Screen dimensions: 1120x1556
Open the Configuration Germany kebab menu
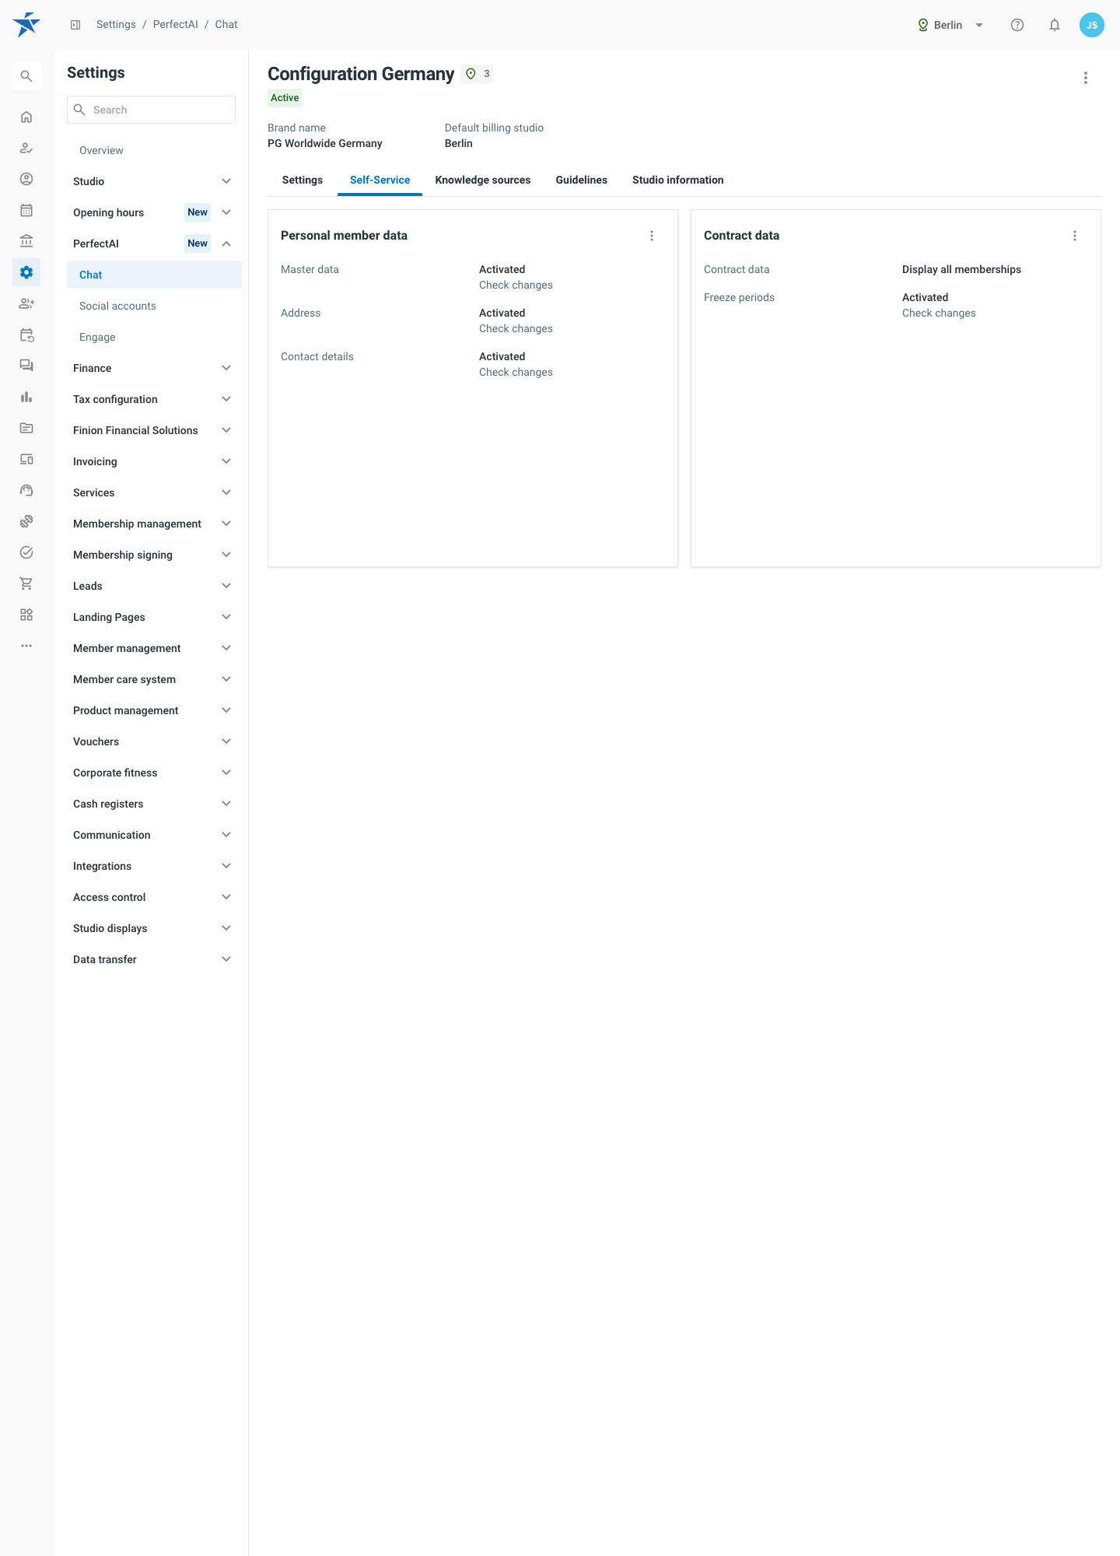(1086, 78)
